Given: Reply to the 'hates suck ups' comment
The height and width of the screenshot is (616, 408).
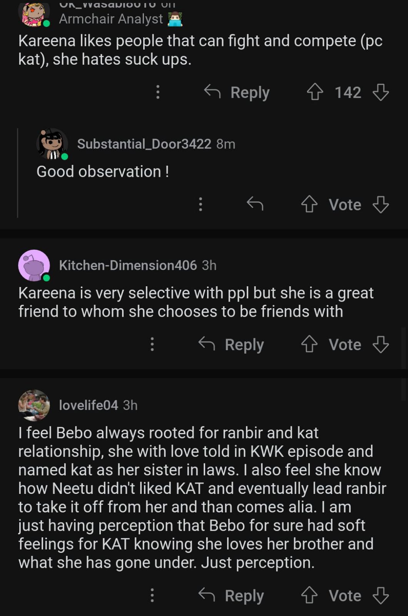Looking at the screenshot, I should [237, 92].
